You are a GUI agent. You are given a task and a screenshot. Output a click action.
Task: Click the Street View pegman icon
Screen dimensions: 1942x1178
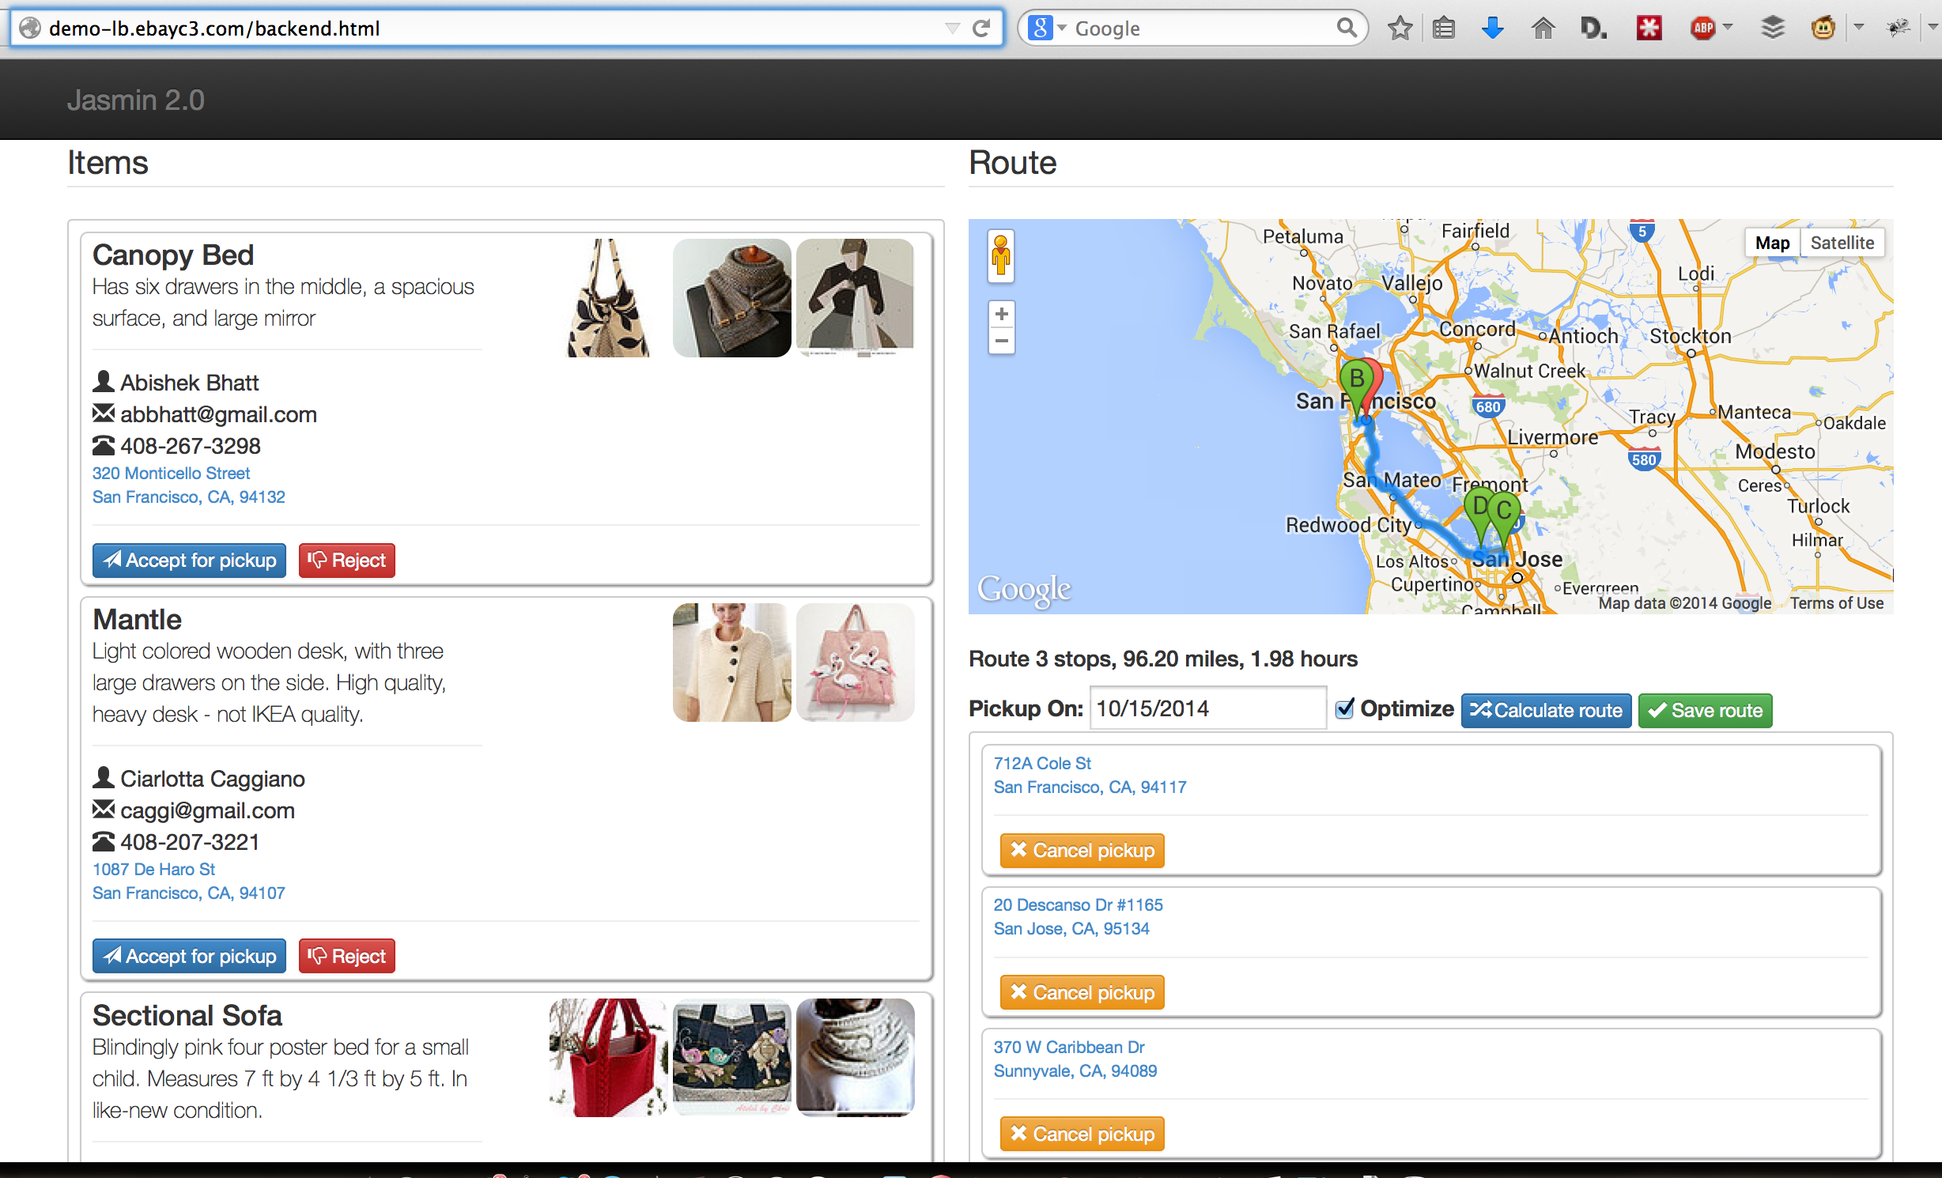[x=1001, y=255]
